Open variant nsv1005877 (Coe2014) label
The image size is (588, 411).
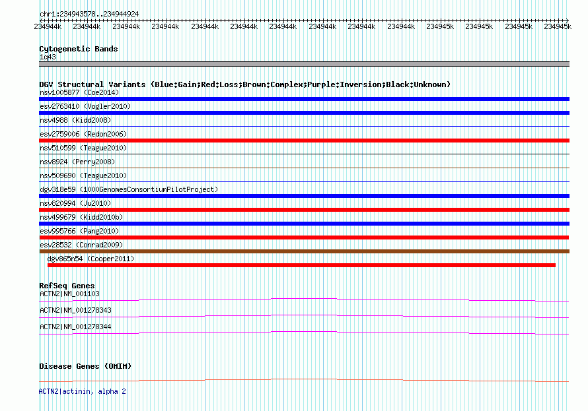[x=79, y=92]
